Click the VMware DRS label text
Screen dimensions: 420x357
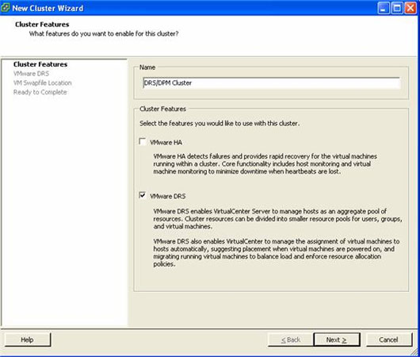[x=168, y=196]
